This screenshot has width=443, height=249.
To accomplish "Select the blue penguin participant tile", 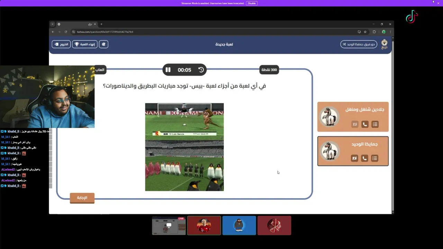I will pos(239,225).
